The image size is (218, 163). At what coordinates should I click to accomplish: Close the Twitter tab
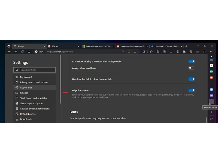[x=181, y=46]
